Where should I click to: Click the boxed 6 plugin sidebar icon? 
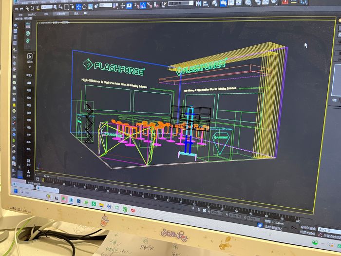(x=30, y=56)
